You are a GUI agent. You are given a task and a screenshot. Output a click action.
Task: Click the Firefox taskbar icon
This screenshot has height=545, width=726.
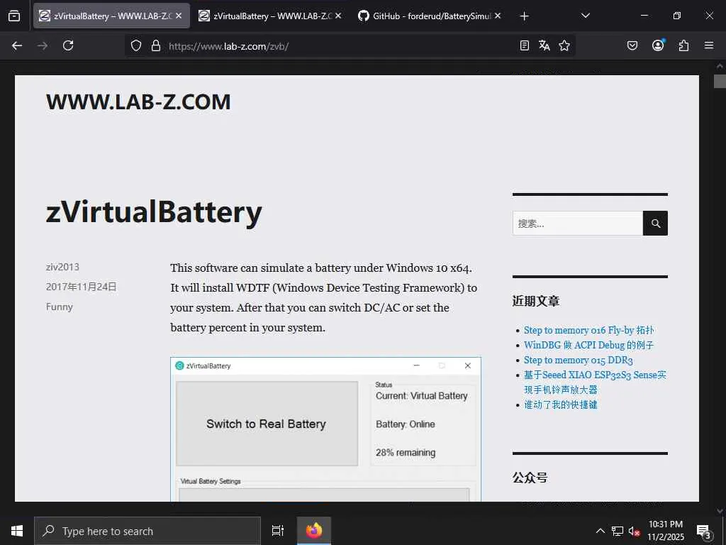[x=314, y=531]
